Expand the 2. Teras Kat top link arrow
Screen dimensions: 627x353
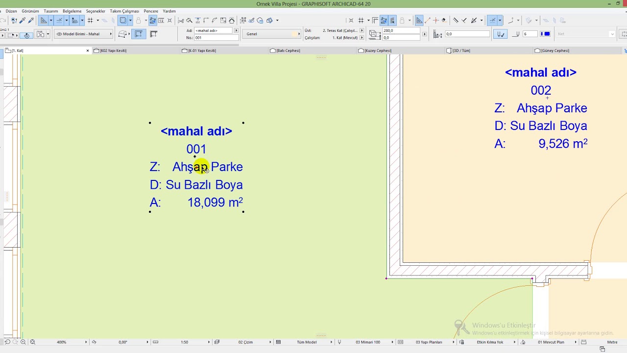(362, 30)
